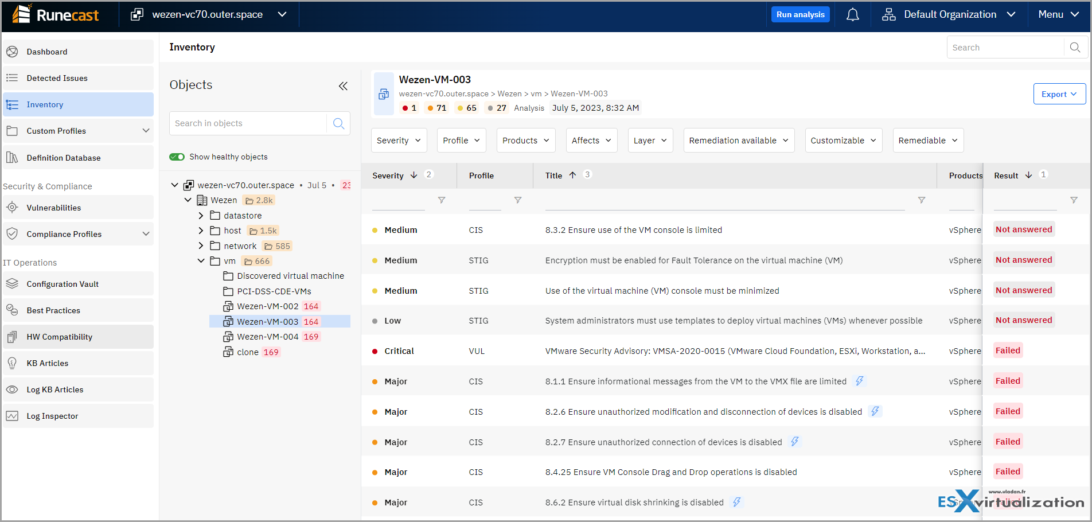The image size is (1092, 522).
Task: Select PCI-DSS-CDE-VMs folder in tree
Action: coord(274,291)
